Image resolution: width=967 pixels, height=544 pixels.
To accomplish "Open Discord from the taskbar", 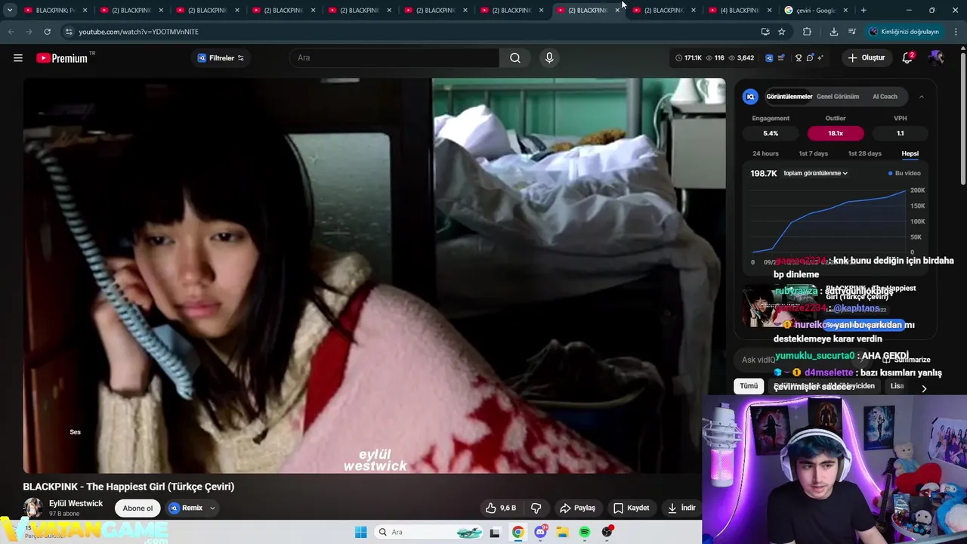I will click(x=540, y=532).
